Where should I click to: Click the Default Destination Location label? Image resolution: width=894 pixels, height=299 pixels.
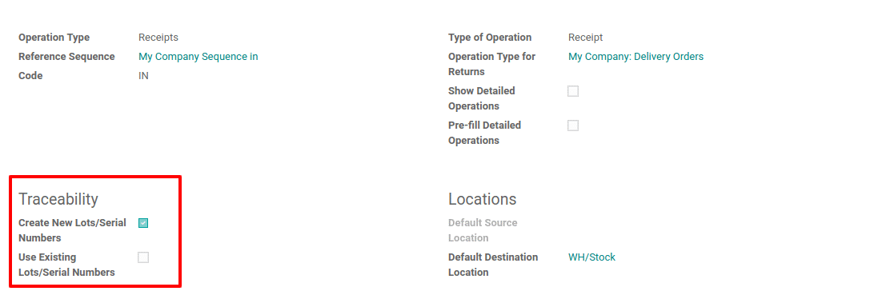[x=493, y=265]
